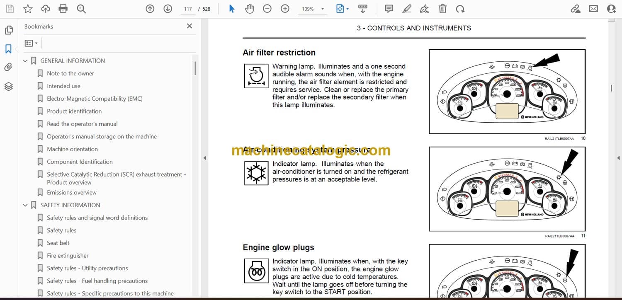Open the zoom level dropdown
Image resolution: width=622 pixels, height=300 pixels.
[323, 9]
